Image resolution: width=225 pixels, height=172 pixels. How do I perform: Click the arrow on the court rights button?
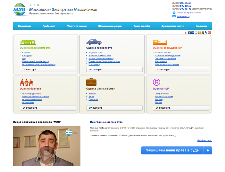pyautogui.click(x=208, y=150)
